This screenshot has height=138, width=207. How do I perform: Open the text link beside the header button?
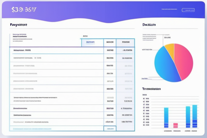pyautogui.click(x=169, y=9)
